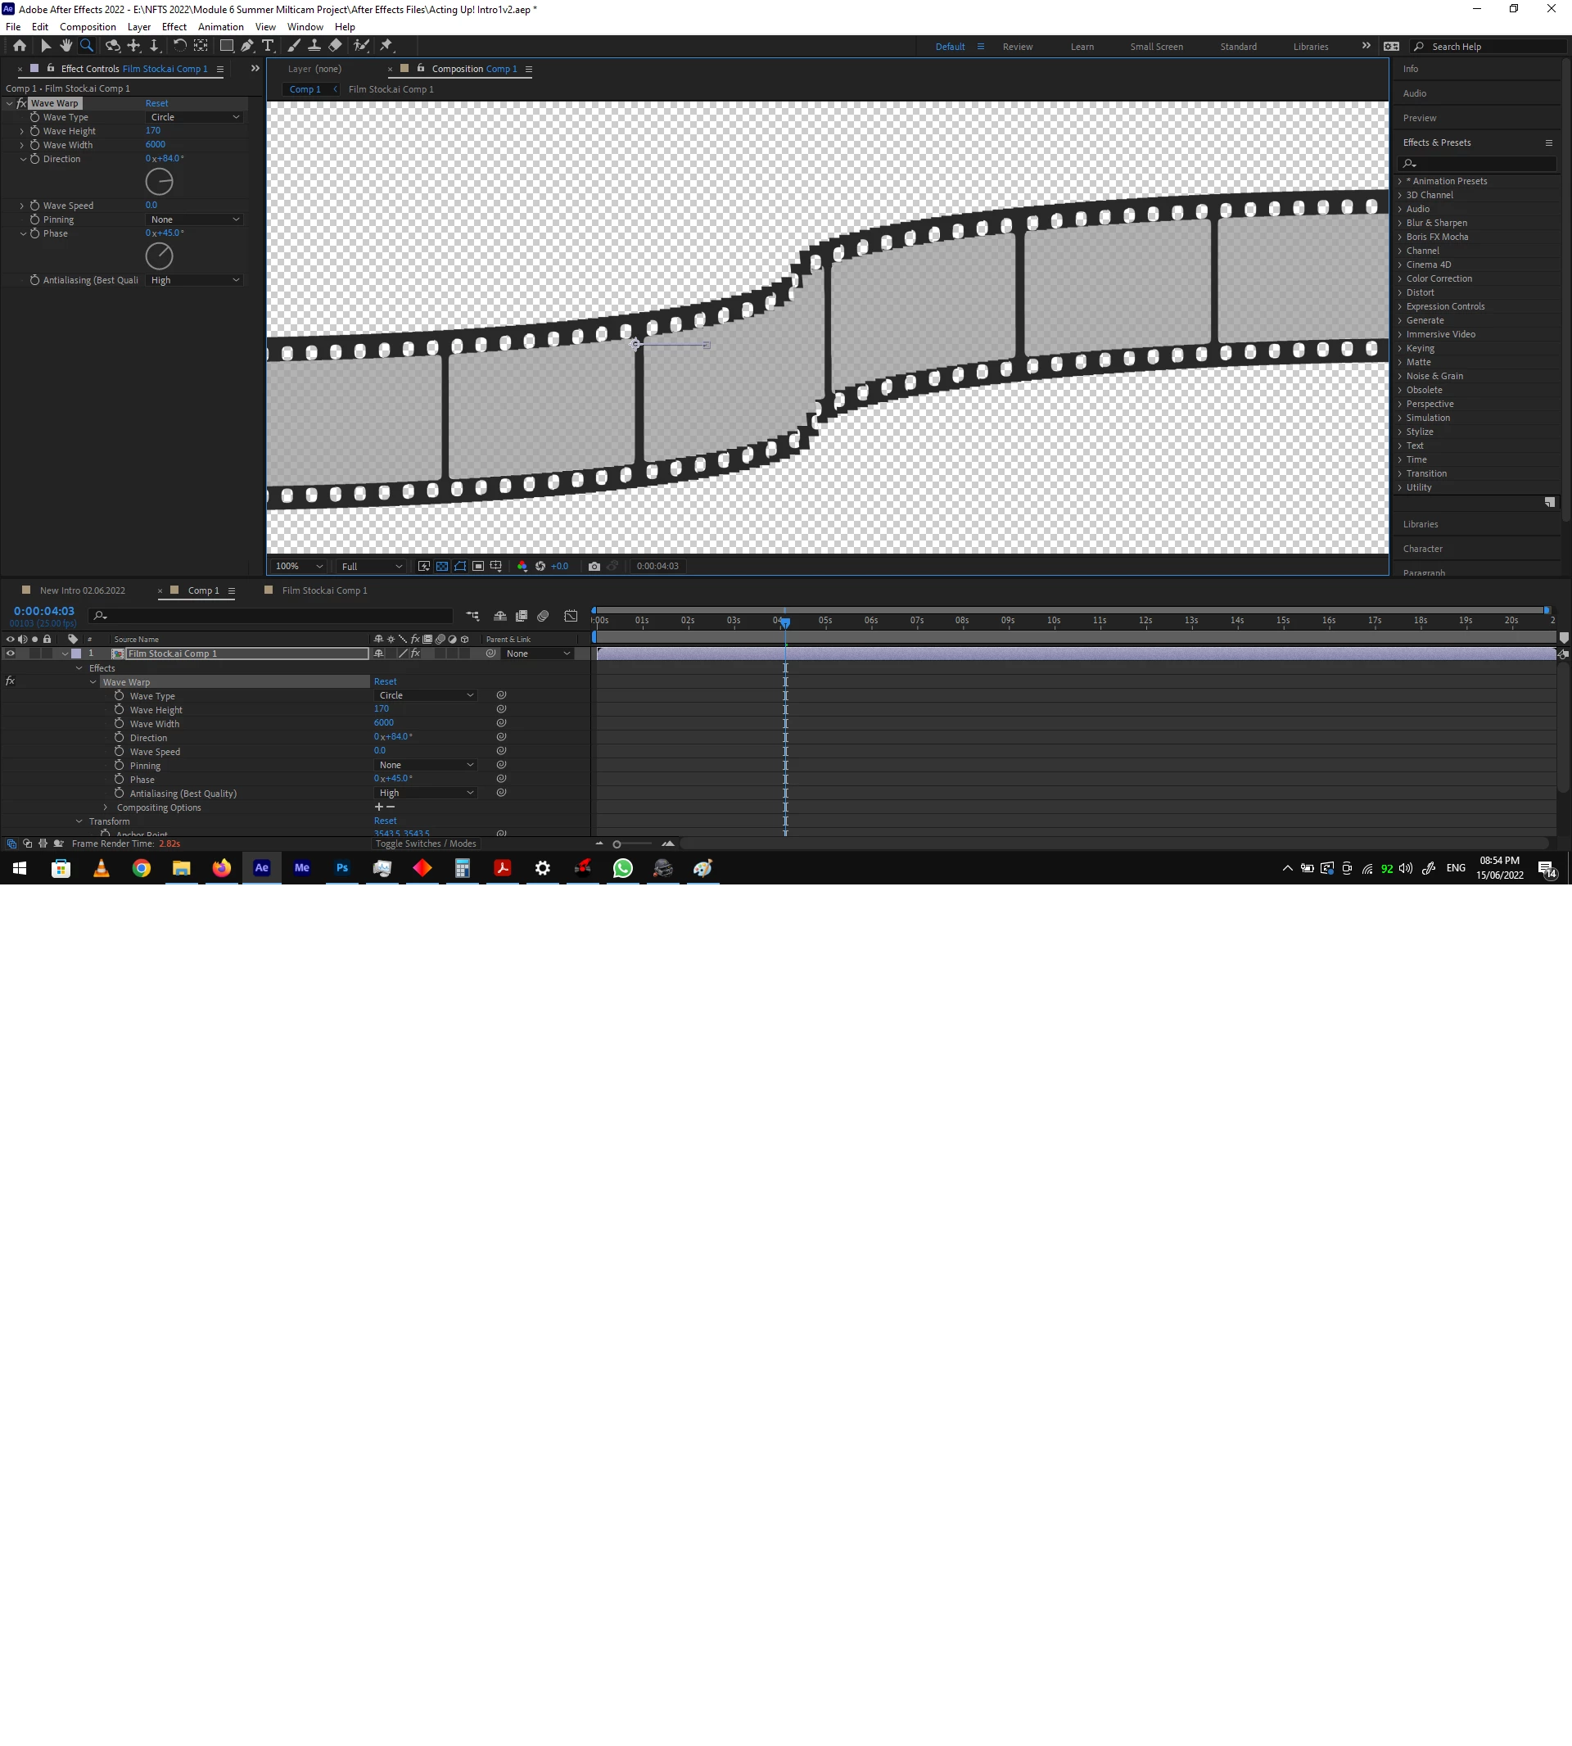Click the timeline zoom slider handle

(x=617, y=844)
